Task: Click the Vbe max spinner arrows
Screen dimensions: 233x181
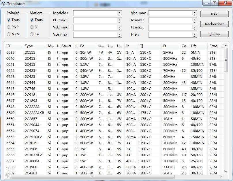Action: [195, 13]
